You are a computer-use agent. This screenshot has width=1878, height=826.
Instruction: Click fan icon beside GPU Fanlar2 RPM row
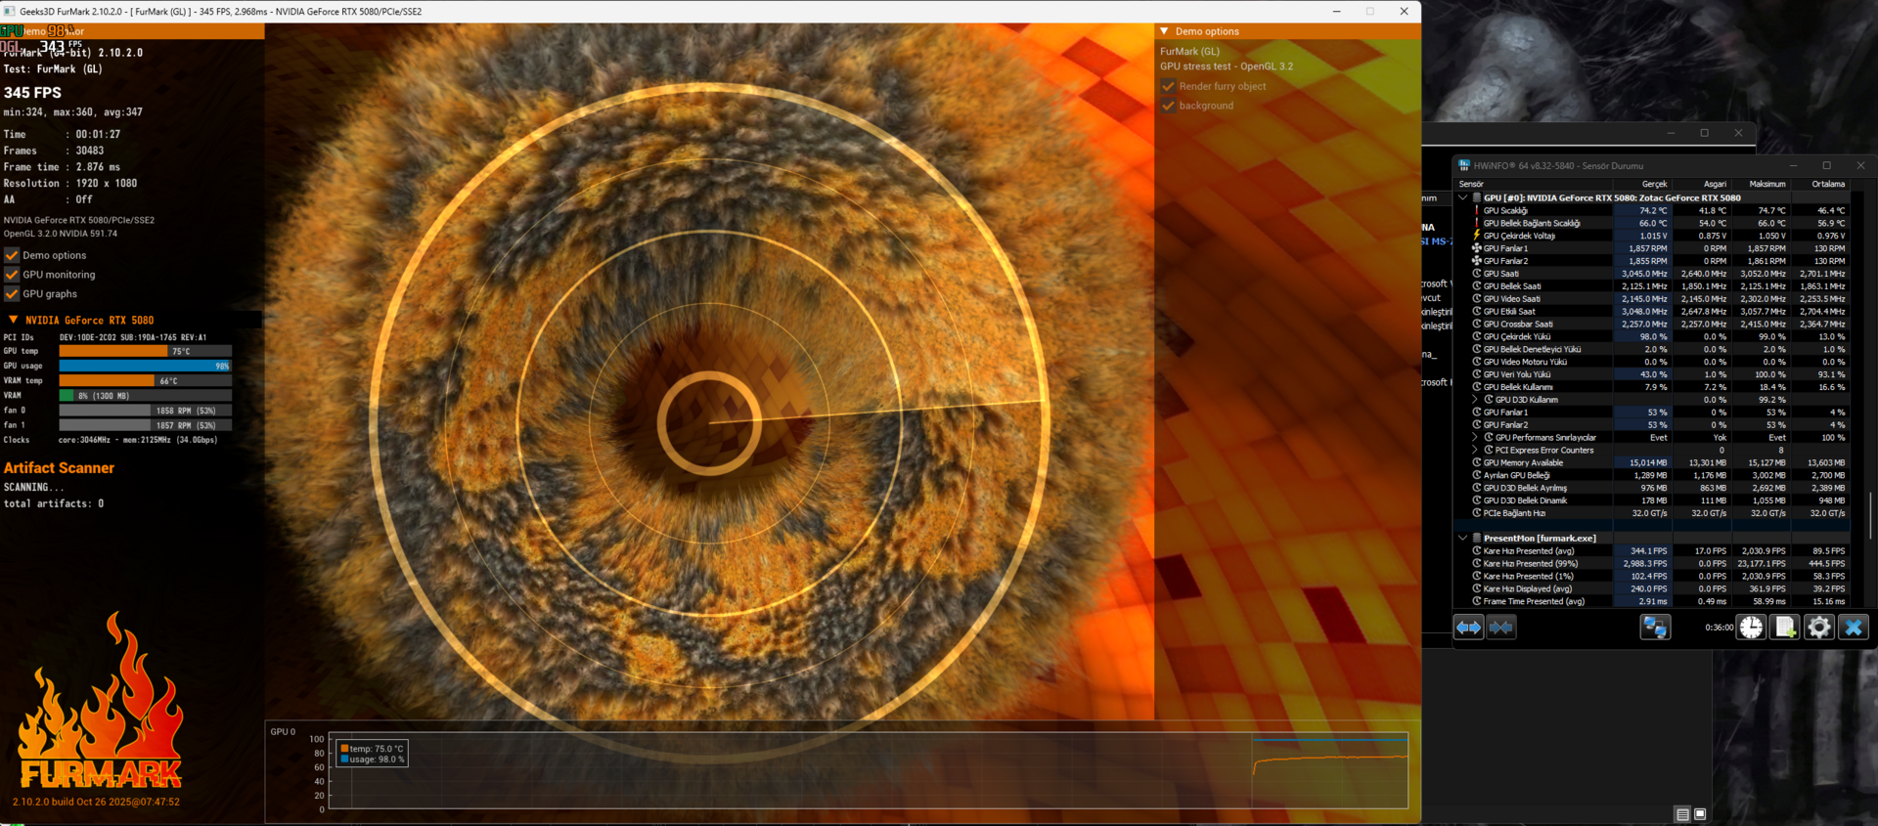pyautogui.click(x=1477, y=261)
